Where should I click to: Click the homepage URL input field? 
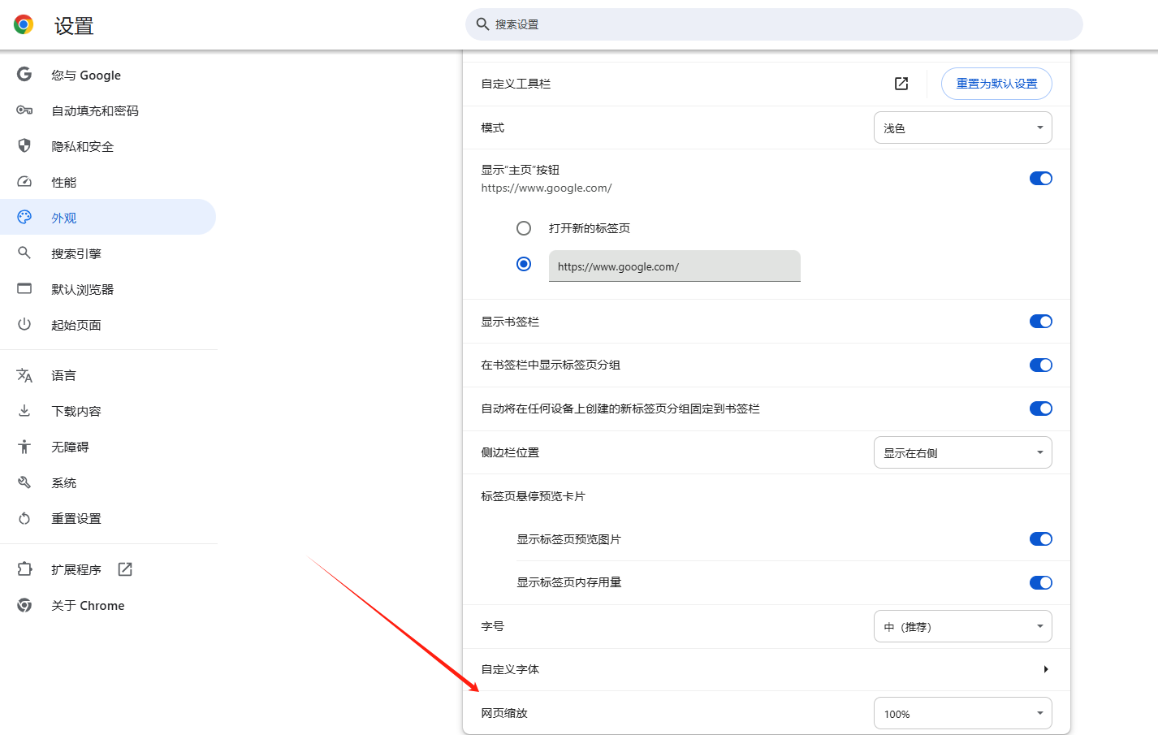(x=675, y=266)
